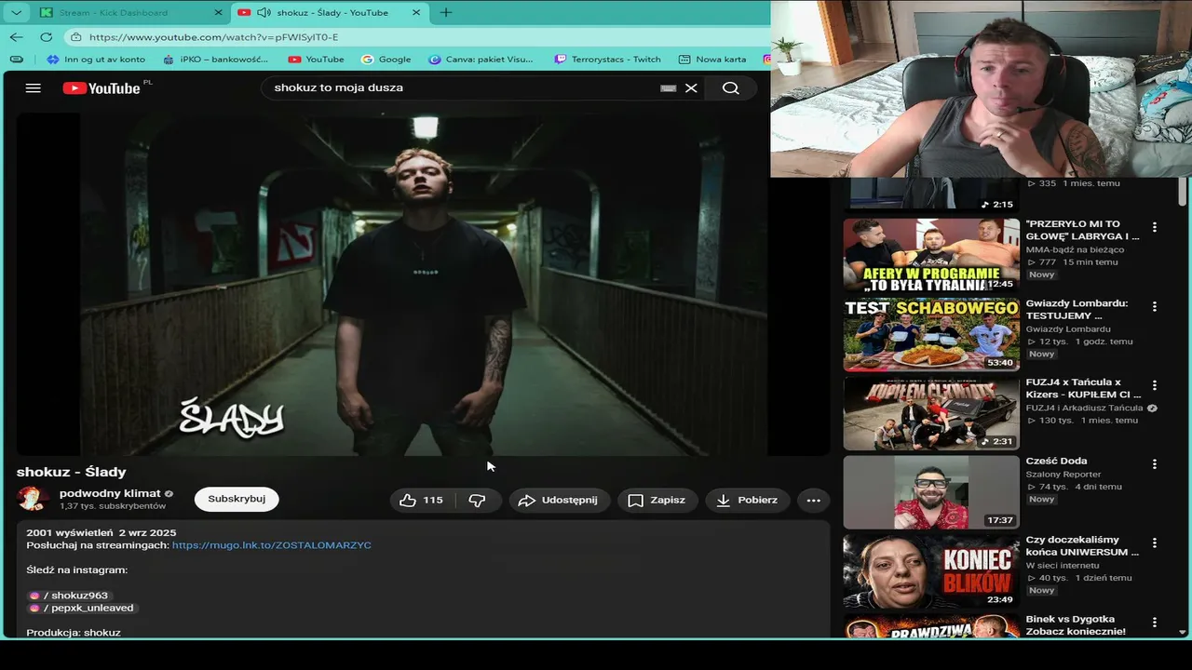The width and height of the screenshot is (1192, 670).
Task: Open iPKO bankowość bookmark
Action: coord(215,60)
